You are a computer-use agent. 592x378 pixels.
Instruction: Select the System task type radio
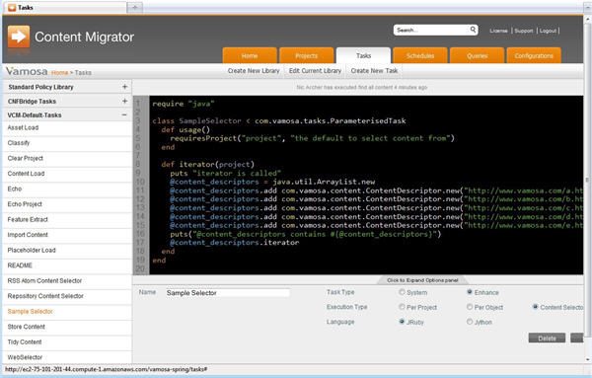coord(402,292)
